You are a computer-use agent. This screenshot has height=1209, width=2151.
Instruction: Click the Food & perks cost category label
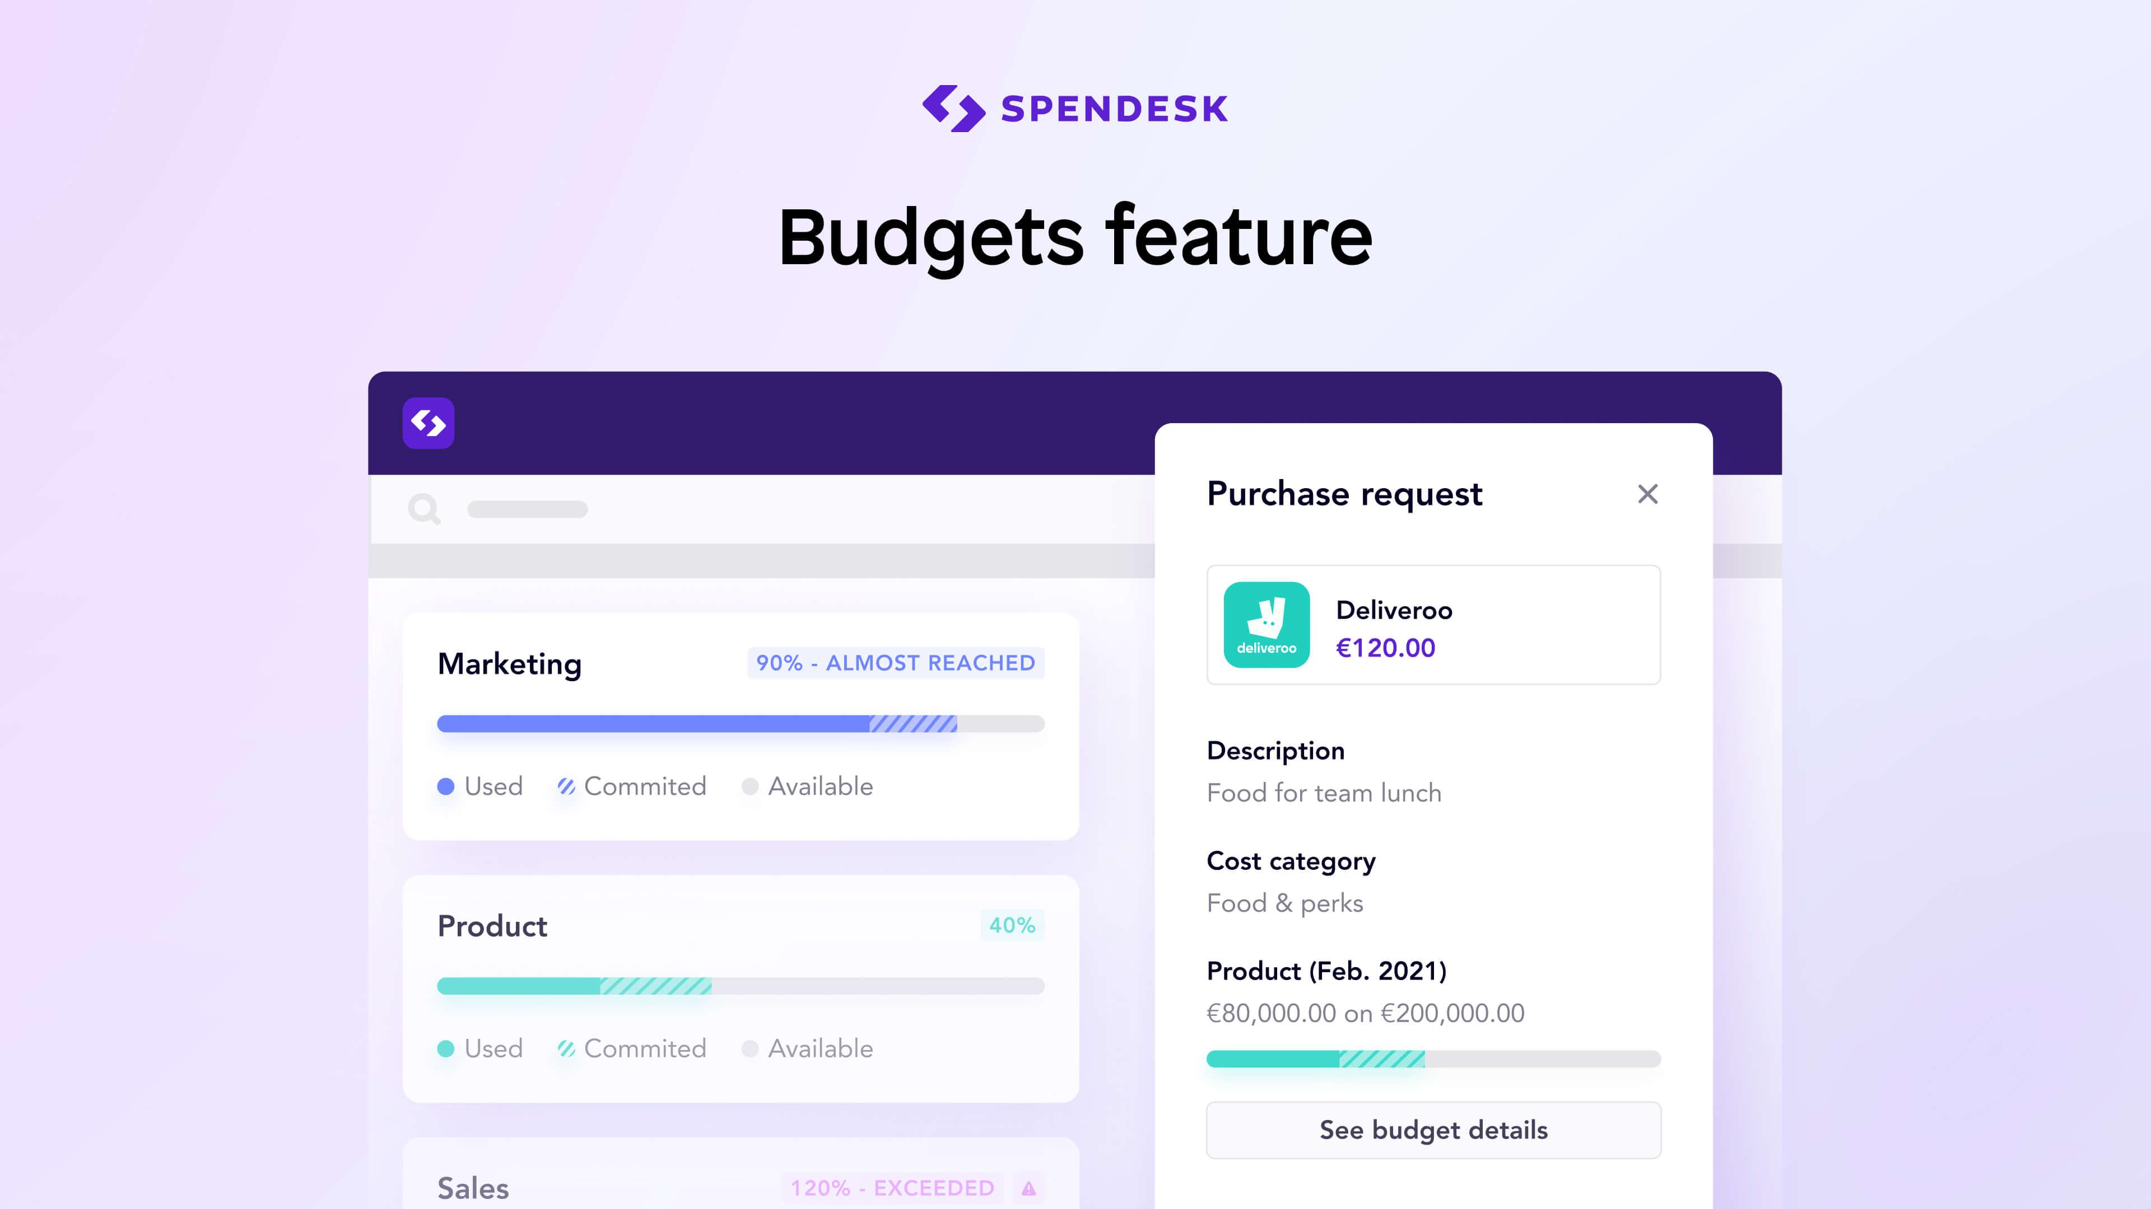click(1282, 902)
